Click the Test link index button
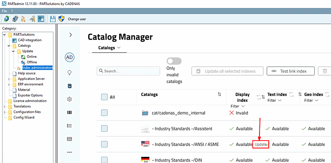The height and width of the screenshot is (163, 331). [x=291, y=71]
